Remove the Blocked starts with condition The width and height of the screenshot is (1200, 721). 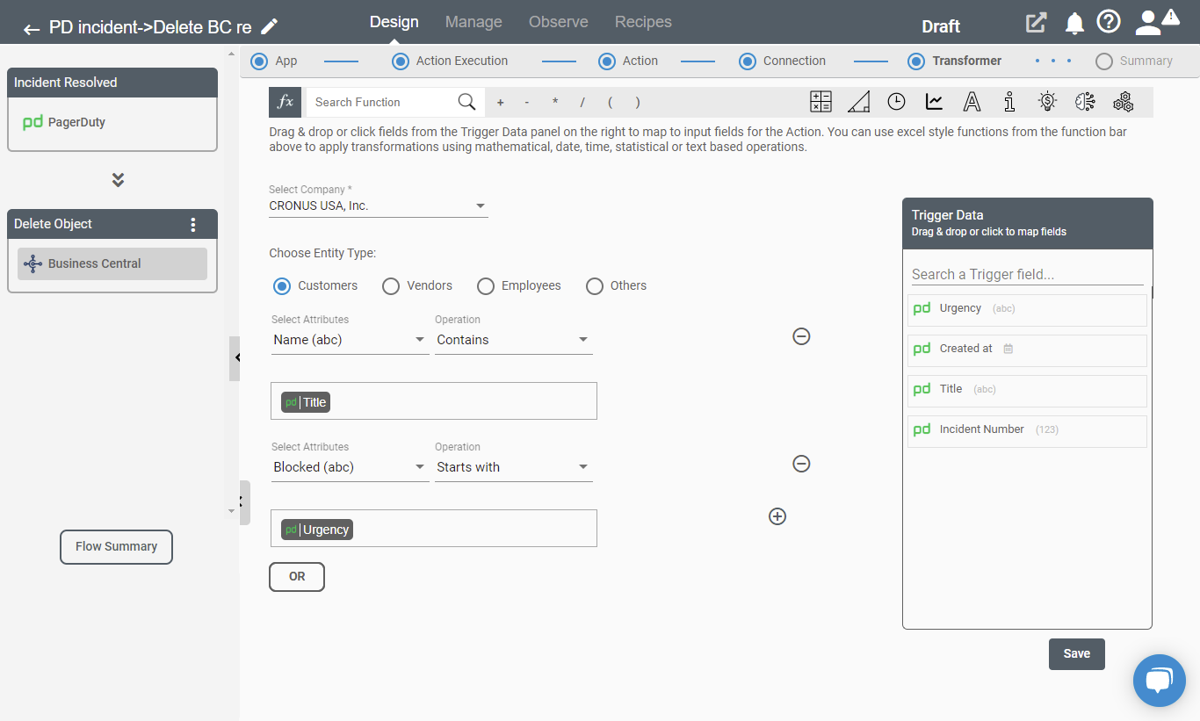(801, 464)
